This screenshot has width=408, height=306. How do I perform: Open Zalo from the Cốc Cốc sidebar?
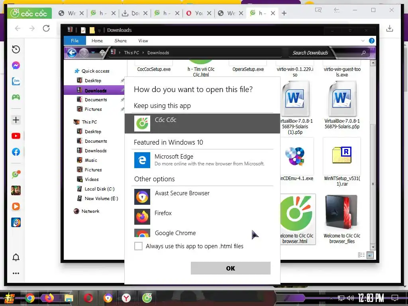[16, 81]
